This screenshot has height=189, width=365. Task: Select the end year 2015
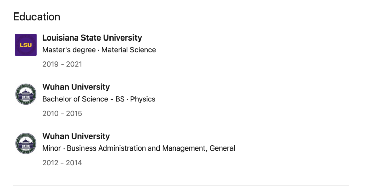coord(73,113)
